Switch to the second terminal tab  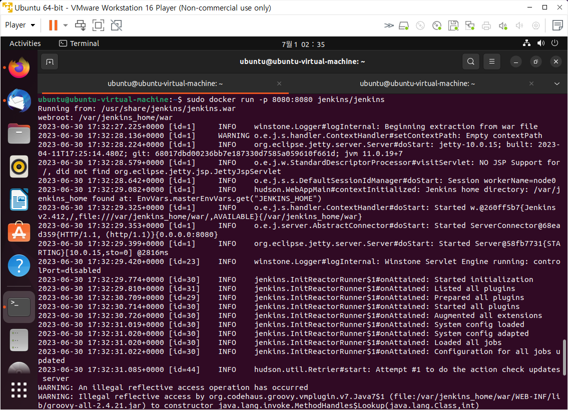click(417, 83)
